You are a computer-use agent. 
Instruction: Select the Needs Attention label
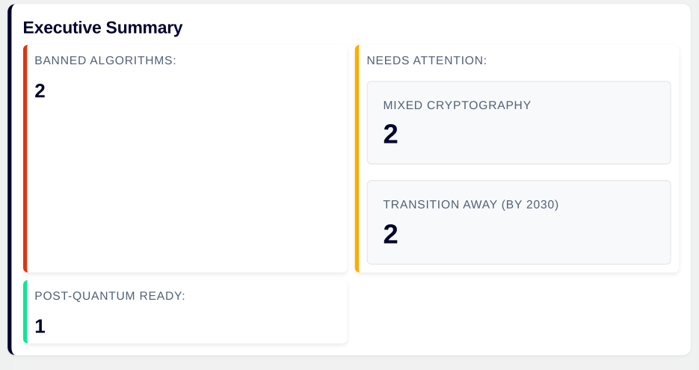[x=427, y=61]
